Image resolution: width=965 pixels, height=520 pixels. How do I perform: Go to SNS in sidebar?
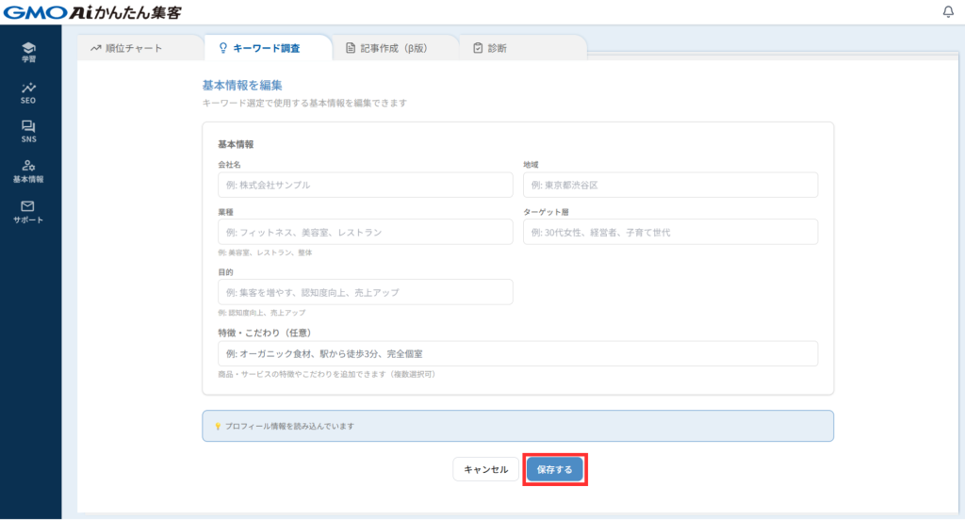click(x=28, y=131)
